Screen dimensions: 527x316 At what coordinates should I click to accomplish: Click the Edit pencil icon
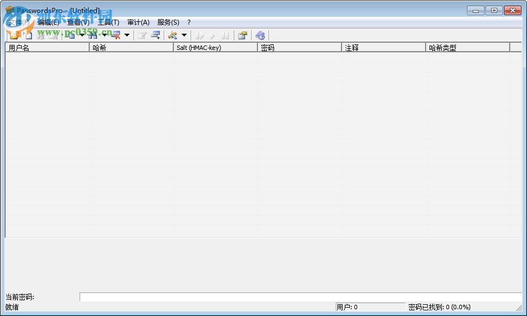(142, 35)
